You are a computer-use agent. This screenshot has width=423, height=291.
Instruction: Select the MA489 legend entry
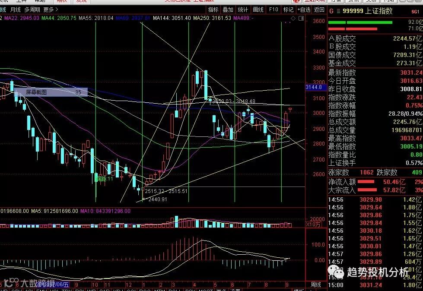pos(243,18)
